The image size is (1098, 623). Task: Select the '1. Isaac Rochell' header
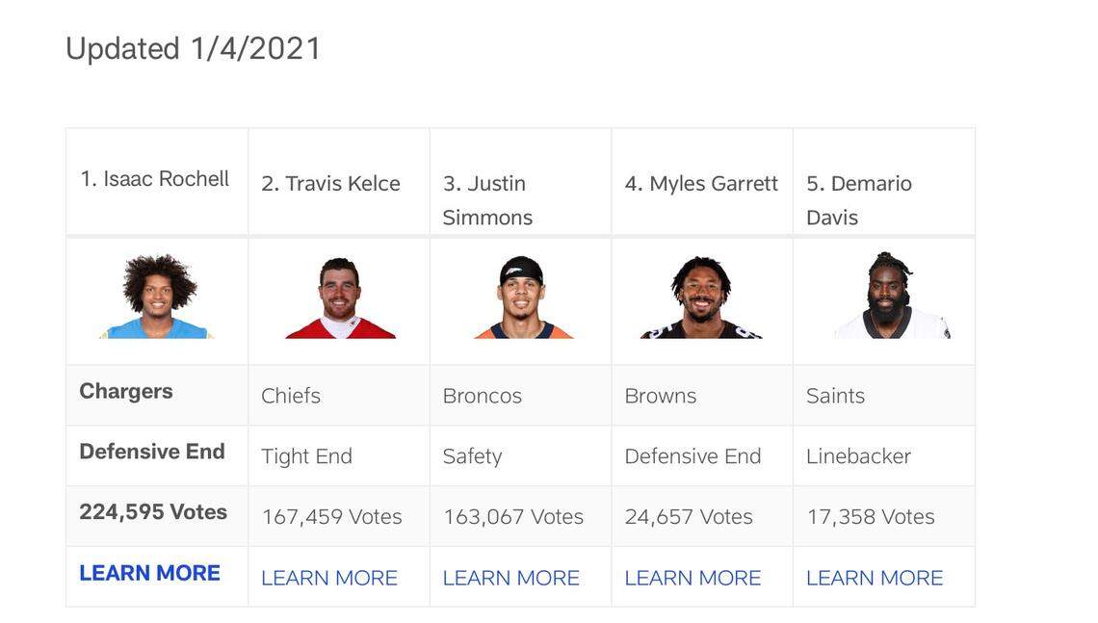coord(154,179)
